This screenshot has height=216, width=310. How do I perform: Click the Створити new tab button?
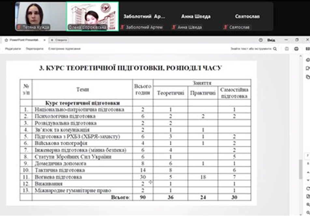(x=59, y=40)
